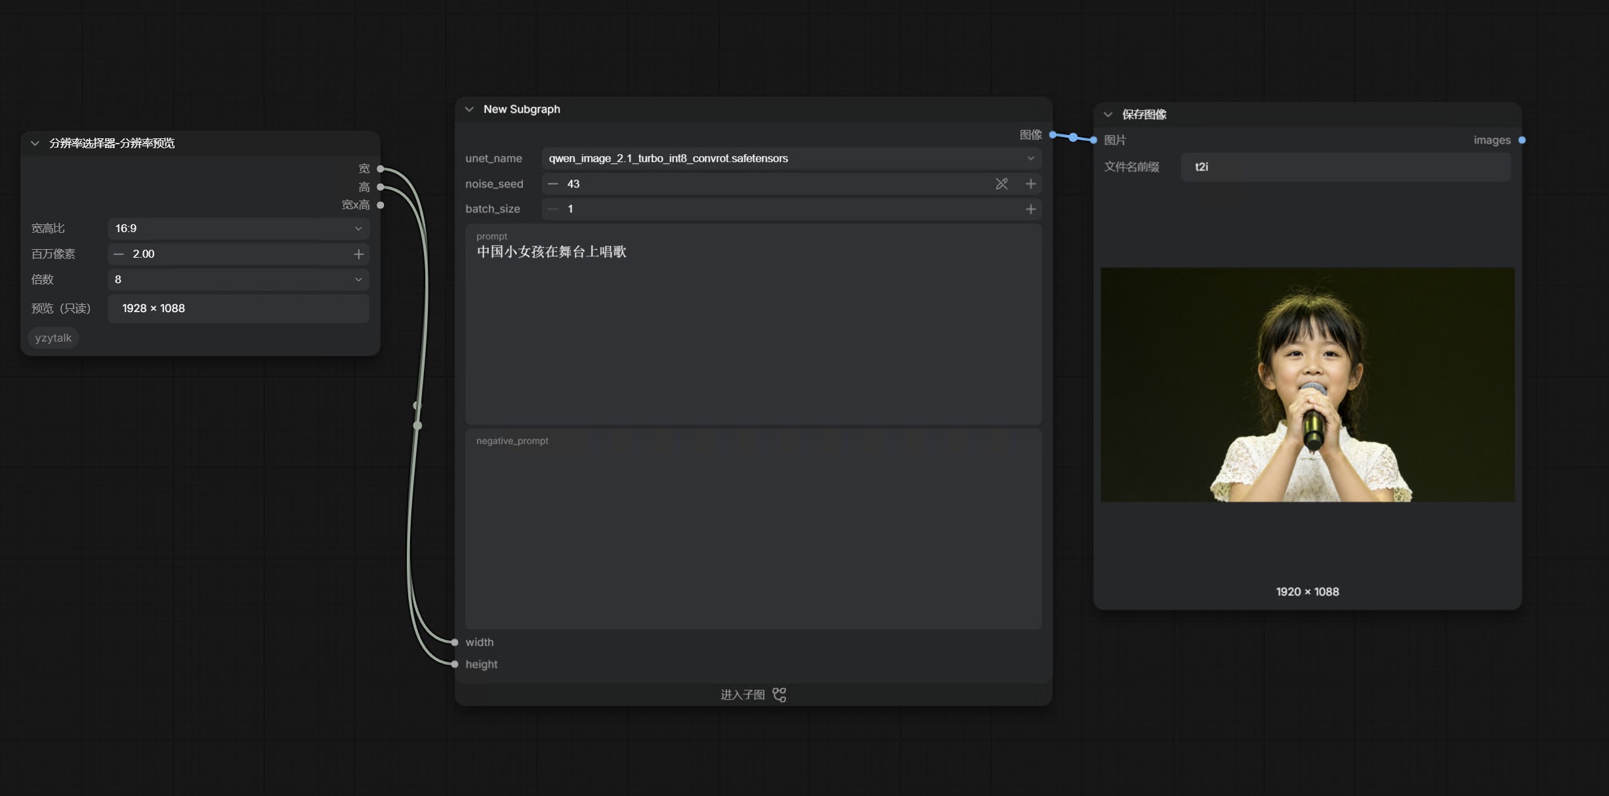Click the noise_seed value 43
The height and width of the screenshot is (796, 1609).
[574, 184]
